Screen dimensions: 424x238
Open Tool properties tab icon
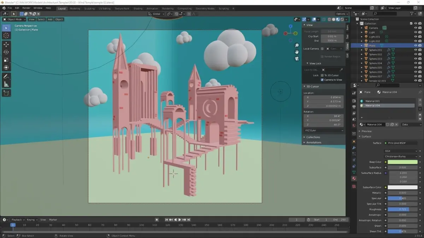point(354,93)
